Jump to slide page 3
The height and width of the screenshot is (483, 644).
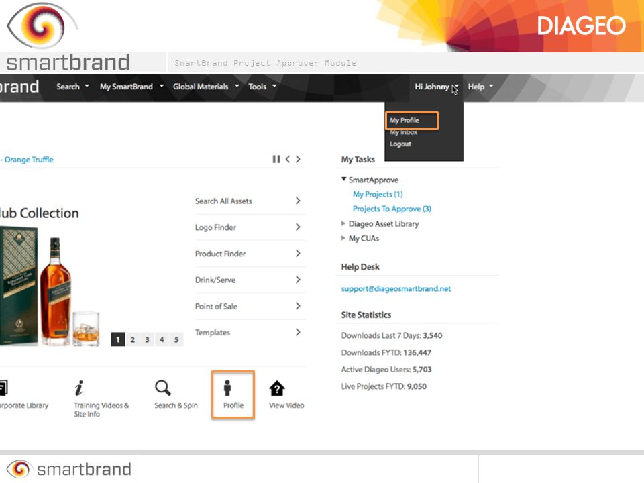pos(147,339)
